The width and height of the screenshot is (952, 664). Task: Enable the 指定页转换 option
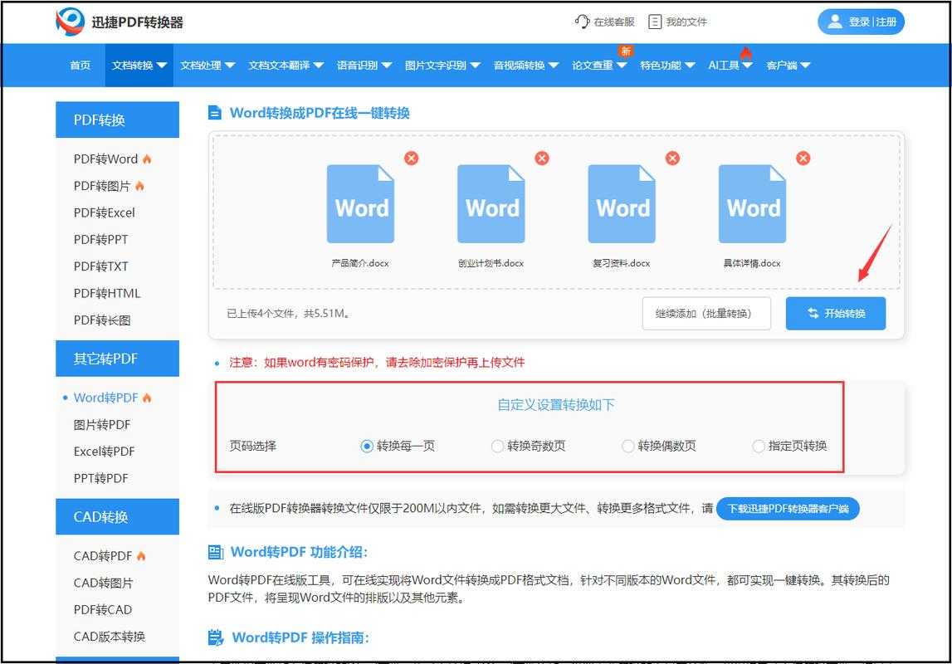(x=759, y=446)
